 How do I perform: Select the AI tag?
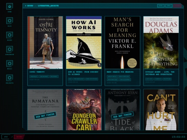[x=70, y=79]
